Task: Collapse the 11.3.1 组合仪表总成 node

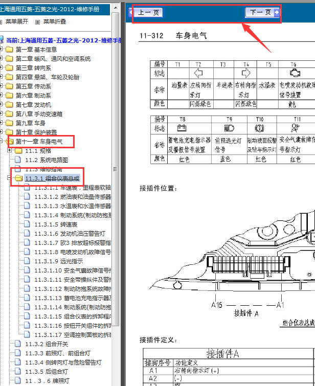Action: [x=10, y=178]
